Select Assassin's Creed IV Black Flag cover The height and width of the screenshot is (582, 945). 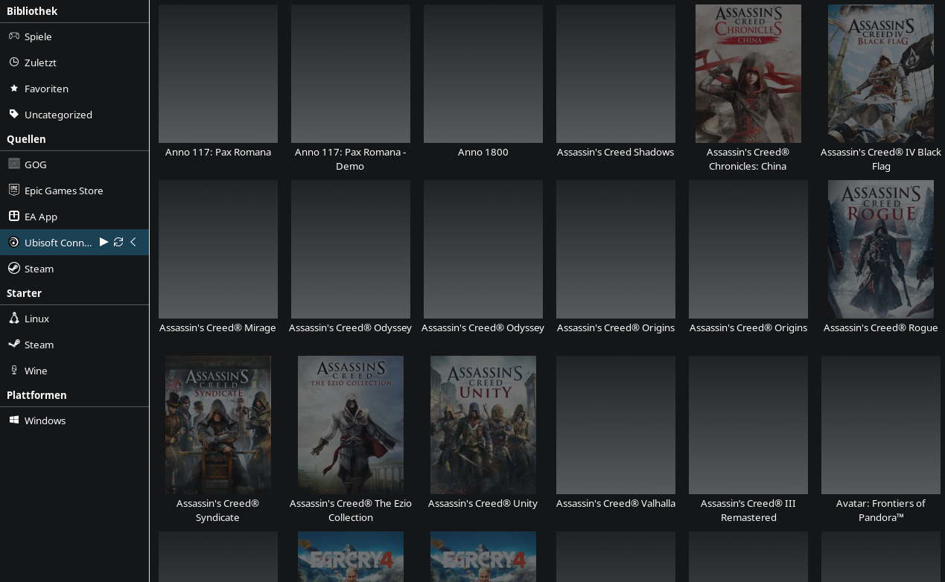tap(881, 74)
